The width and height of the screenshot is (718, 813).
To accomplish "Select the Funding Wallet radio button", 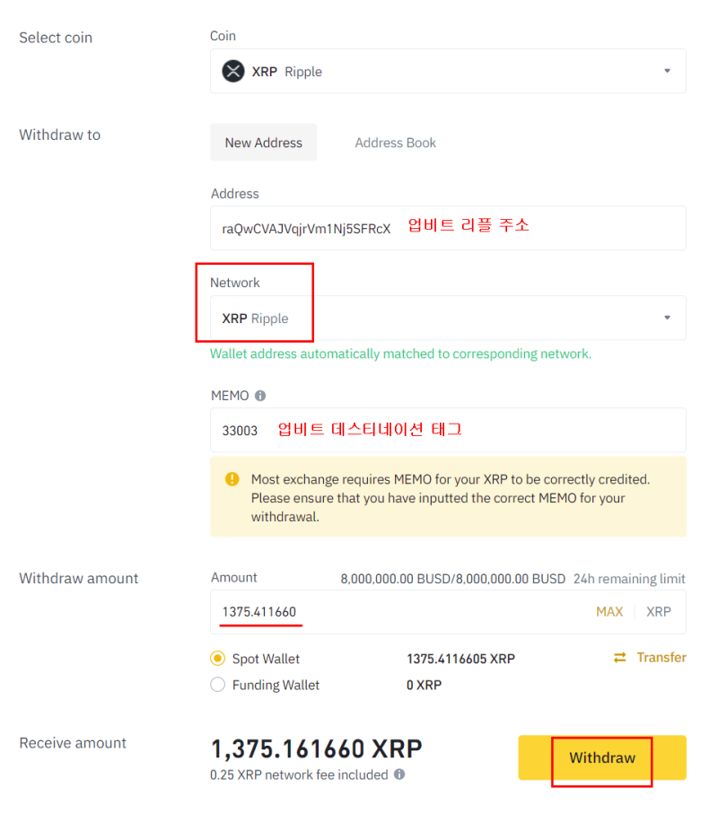I will pos(218,685).
